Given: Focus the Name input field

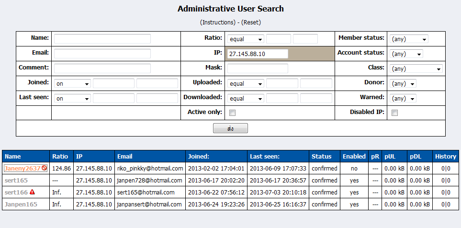Looking at the screenshot, I should (x=102, y=38).
